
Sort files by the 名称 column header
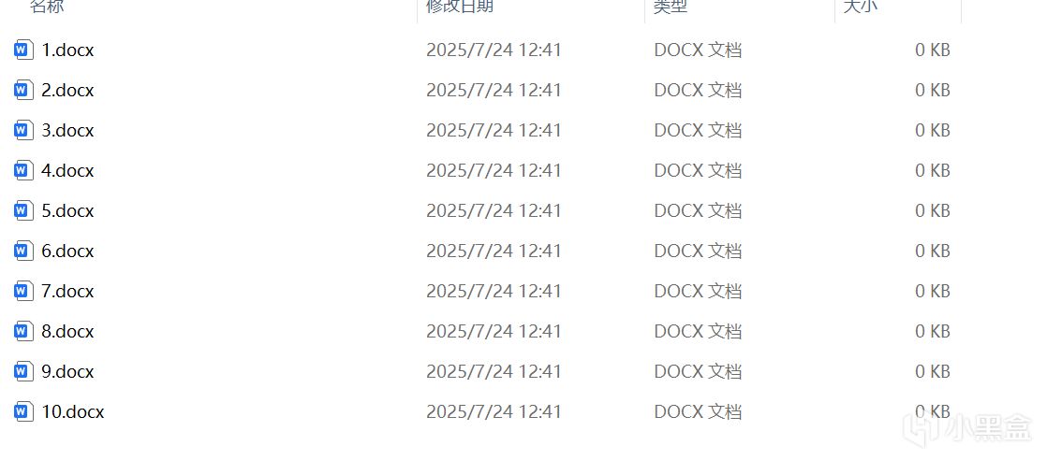pyautogui.click(x=48, y=7)
